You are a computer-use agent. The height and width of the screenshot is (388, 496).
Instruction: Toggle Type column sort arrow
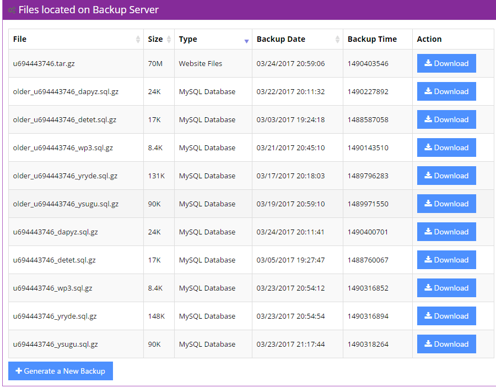pos(246,41)
